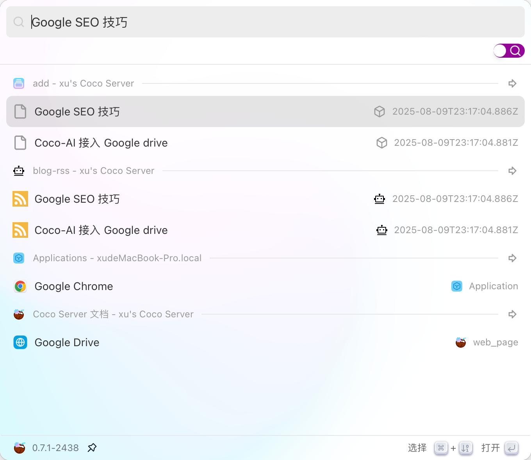The image size is (531, 460).
Task: Open the Google Drive web page result
Action: pyautogui.click(x=265, y=342)
